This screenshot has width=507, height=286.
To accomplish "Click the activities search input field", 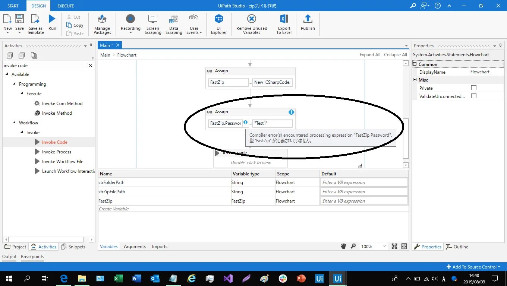I will (45, 65).
